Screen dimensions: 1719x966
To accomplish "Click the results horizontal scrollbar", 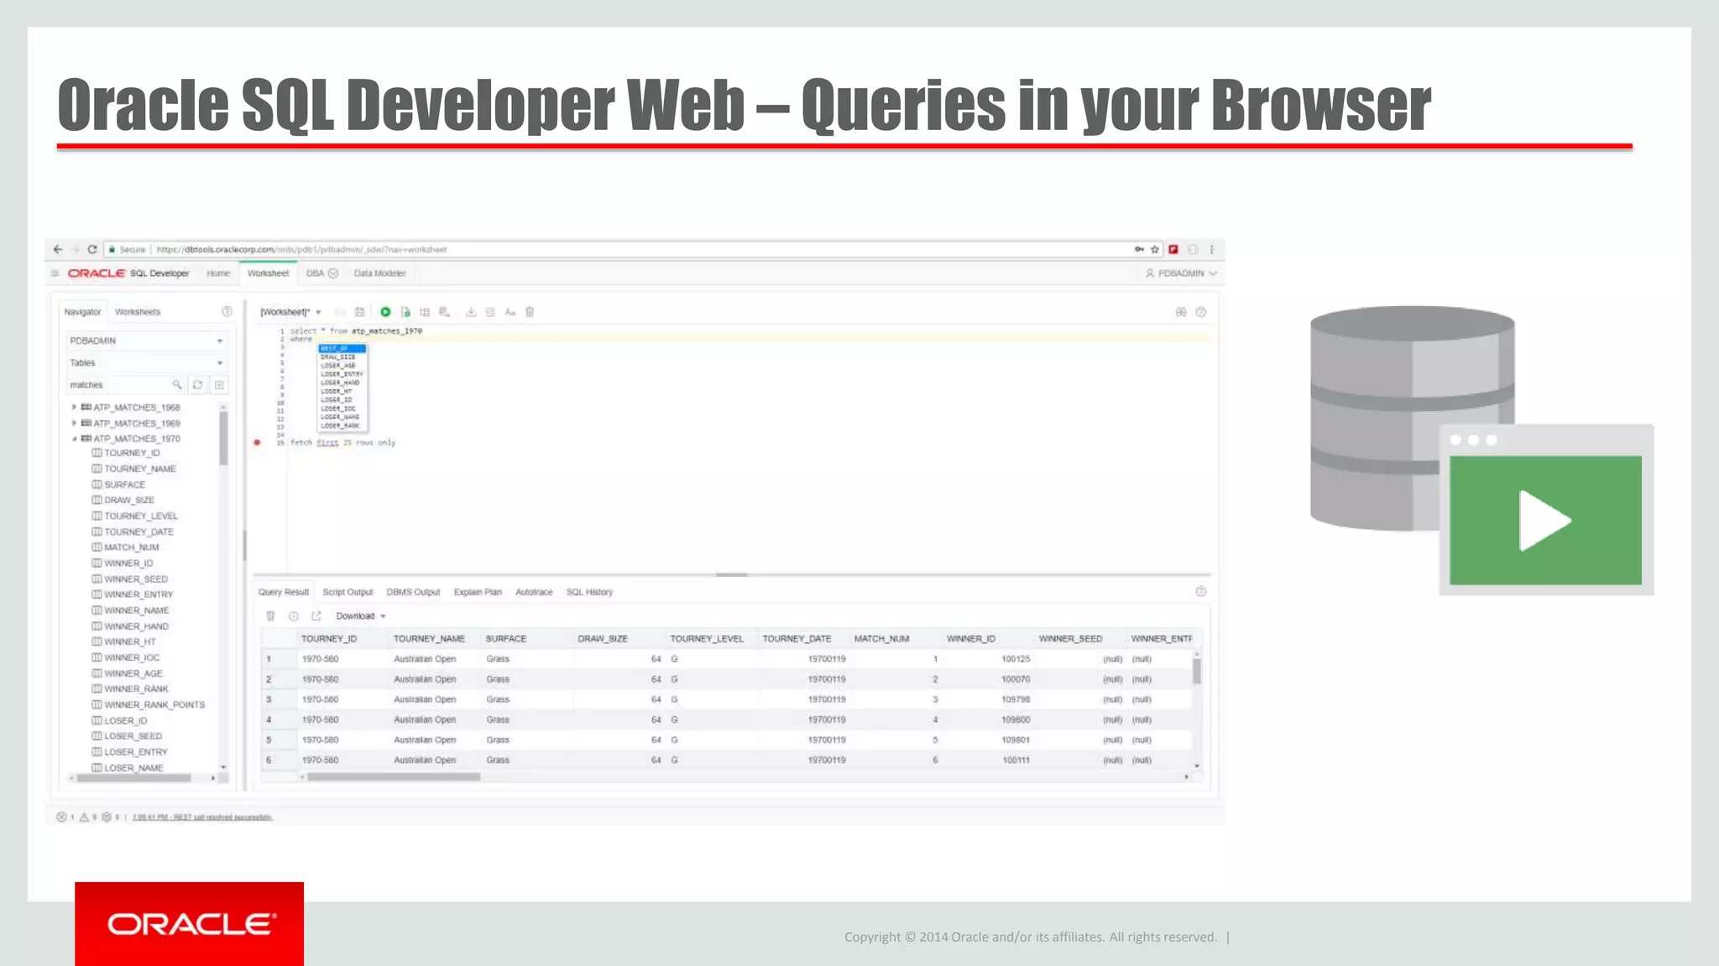I will click(394, 777).
